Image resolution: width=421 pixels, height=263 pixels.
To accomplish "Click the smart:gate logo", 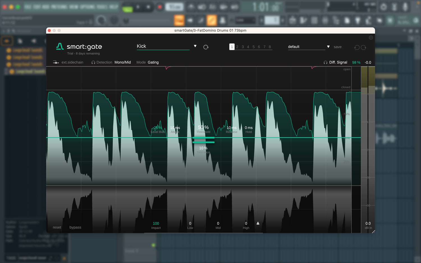I will click(79, 47).
